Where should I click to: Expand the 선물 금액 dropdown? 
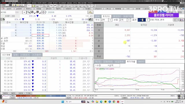[x=129, y=20]
